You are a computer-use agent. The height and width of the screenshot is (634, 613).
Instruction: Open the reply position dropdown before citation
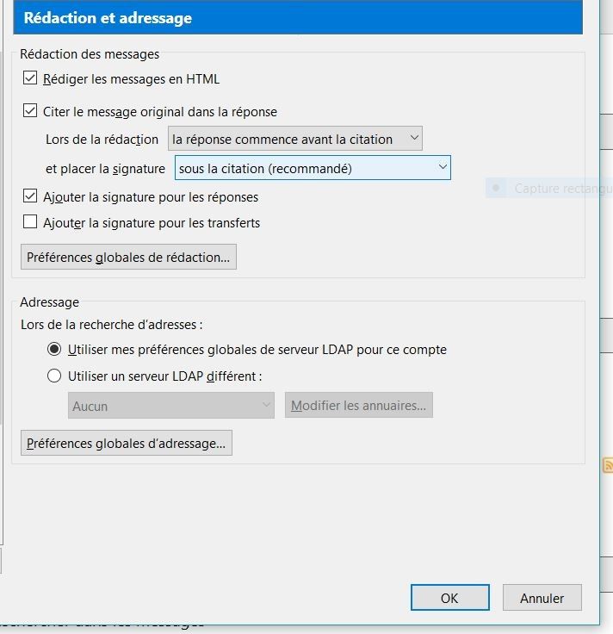[294, 139]
